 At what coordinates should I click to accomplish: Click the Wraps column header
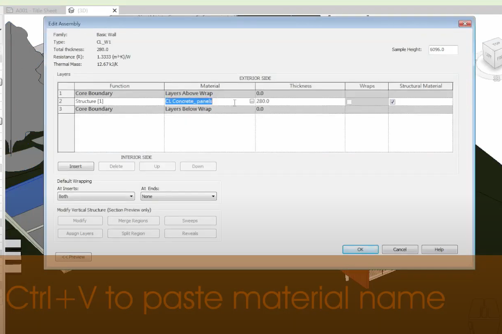click(367, 86)
